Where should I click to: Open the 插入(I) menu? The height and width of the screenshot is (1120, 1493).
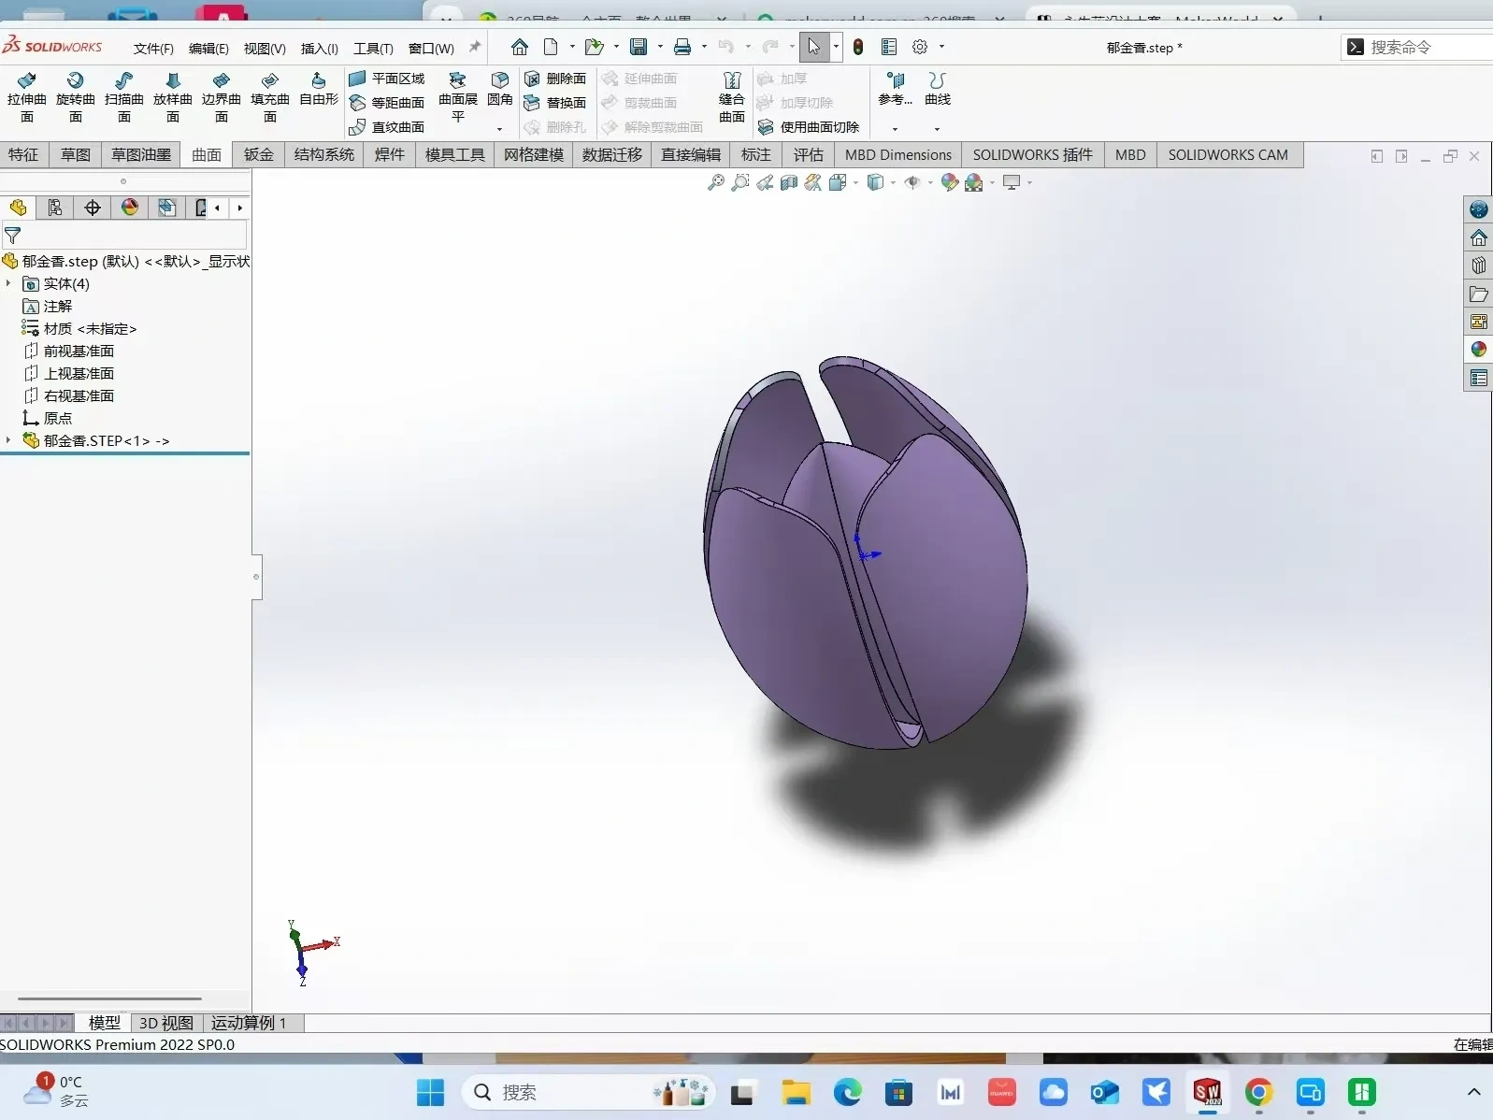pos(319,49)
